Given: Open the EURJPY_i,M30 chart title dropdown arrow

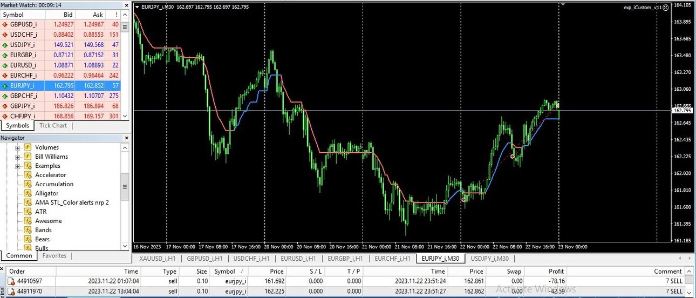Looking at the screenshot, I should [x=137, y=8].
